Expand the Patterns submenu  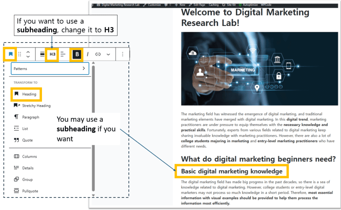50,69
